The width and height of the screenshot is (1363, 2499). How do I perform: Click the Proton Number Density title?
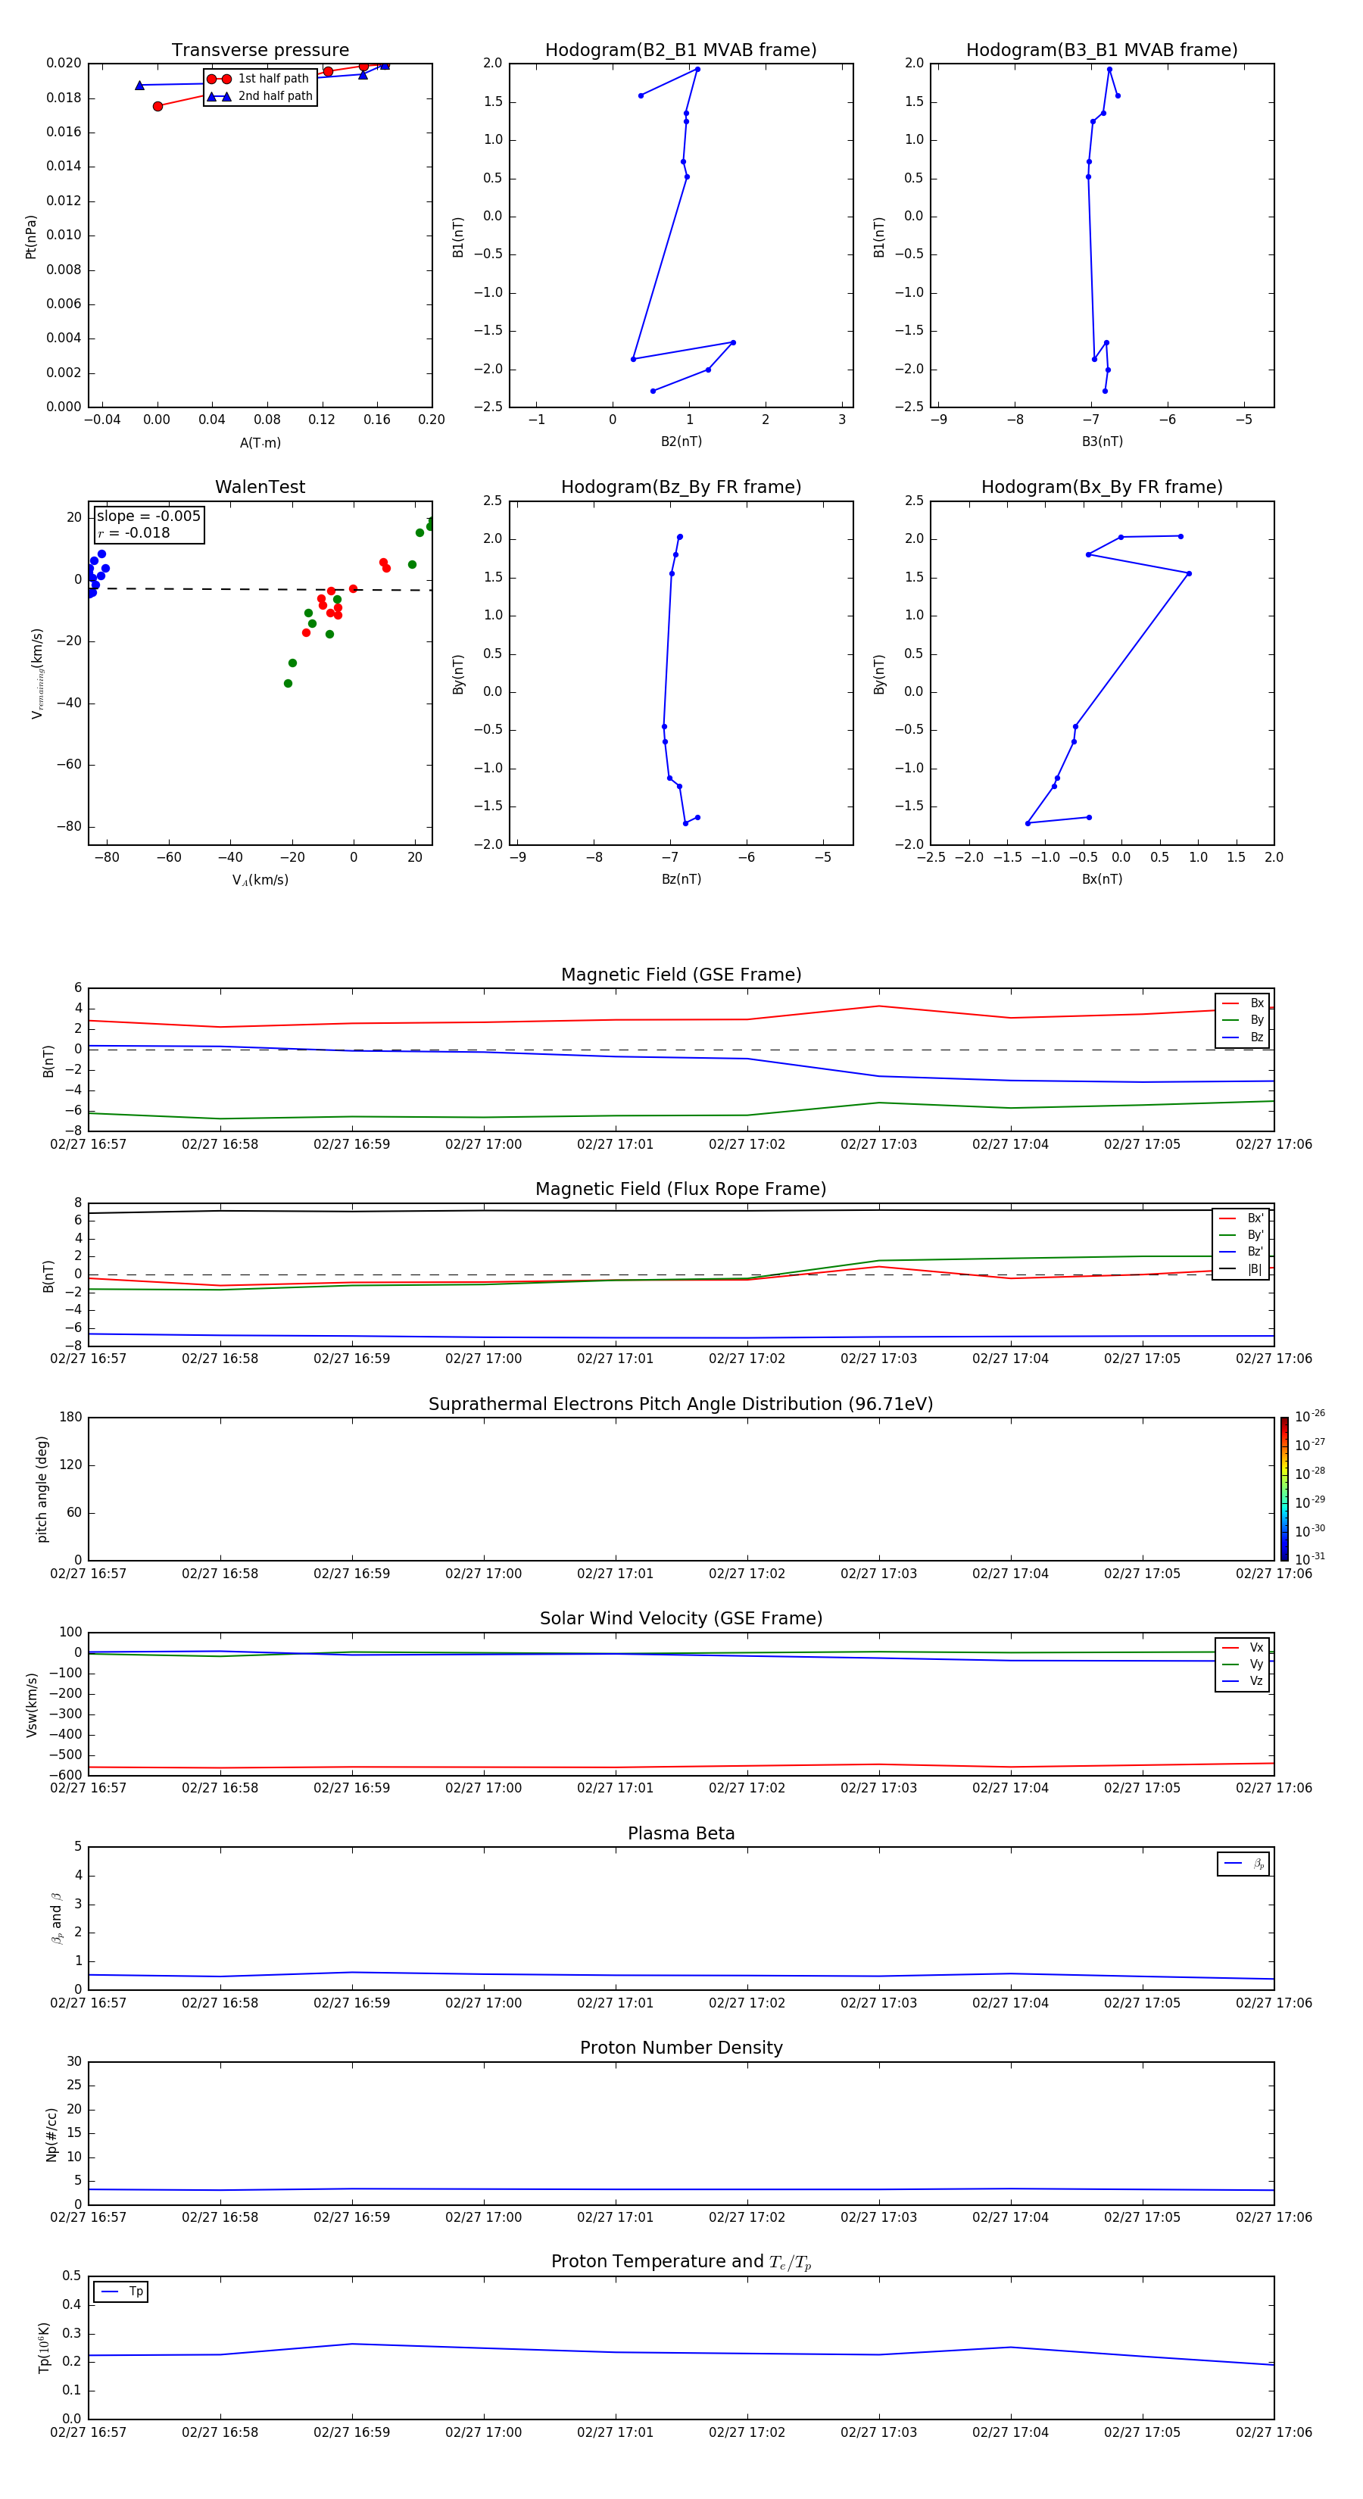point(681,2048)
